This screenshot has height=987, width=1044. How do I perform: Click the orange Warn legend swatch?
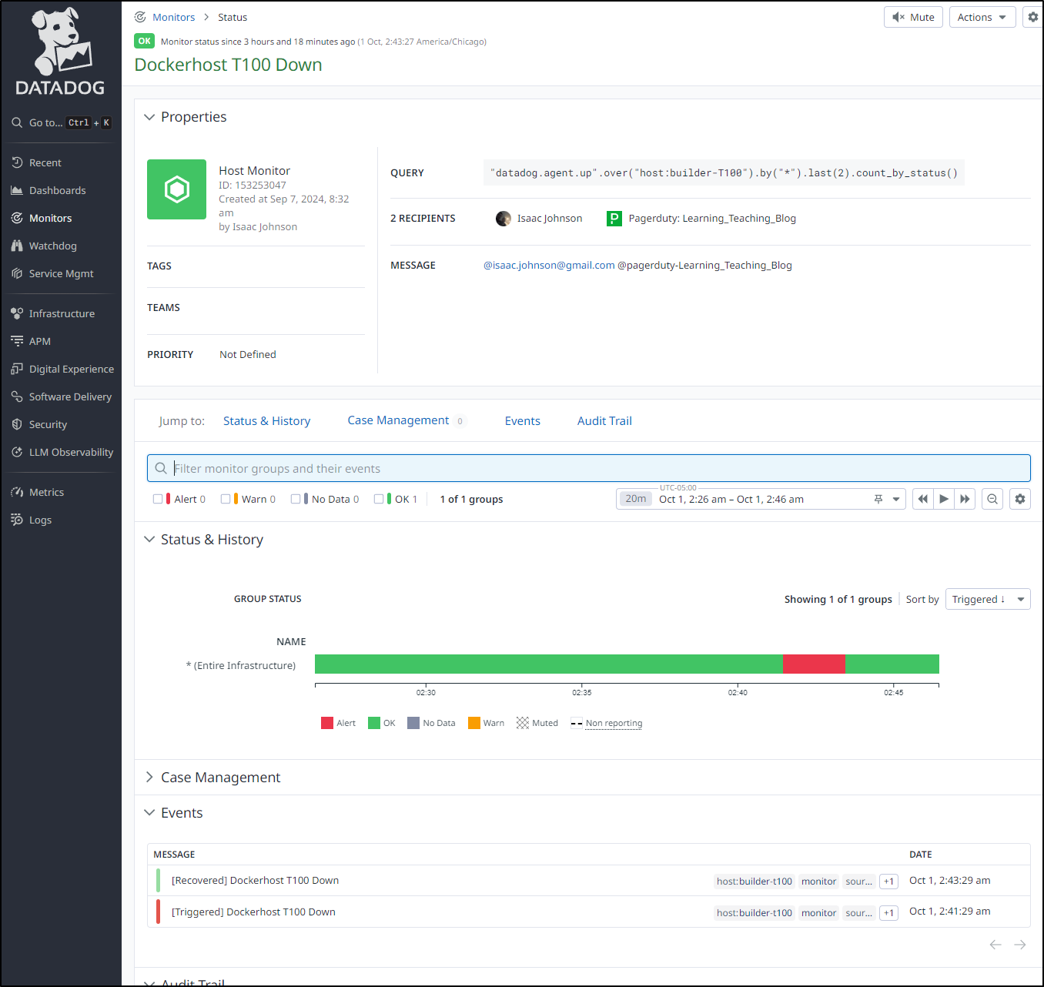[x=474, y=723]
